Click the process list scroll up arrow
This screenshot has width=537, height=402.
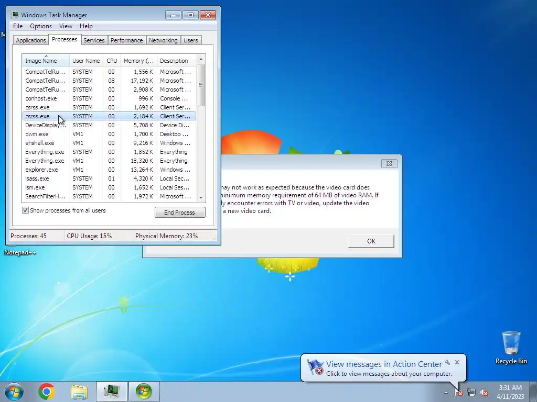pyautogui.click(x=201, y=59)
